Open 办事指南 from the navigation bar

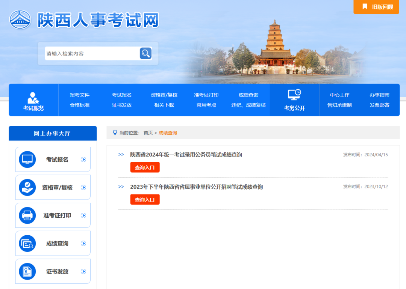[x=379, y=95]
